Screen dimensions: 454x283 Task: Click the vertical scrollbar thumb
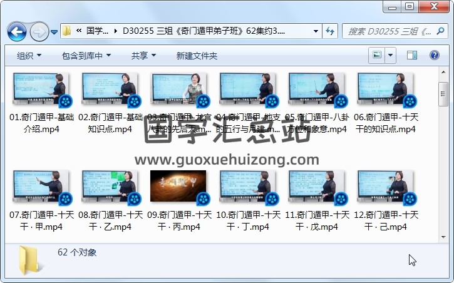click(443, 94)
